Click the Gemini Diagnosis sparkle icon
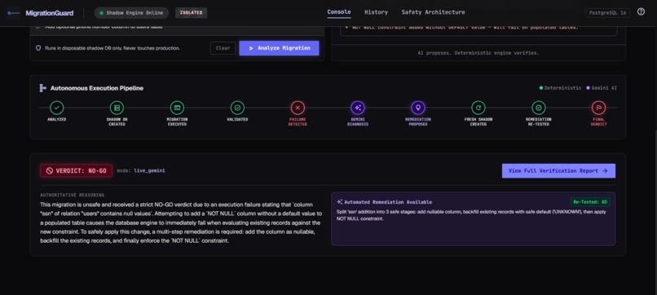Viewport: 657px width, 295px height. pos(358,108)
